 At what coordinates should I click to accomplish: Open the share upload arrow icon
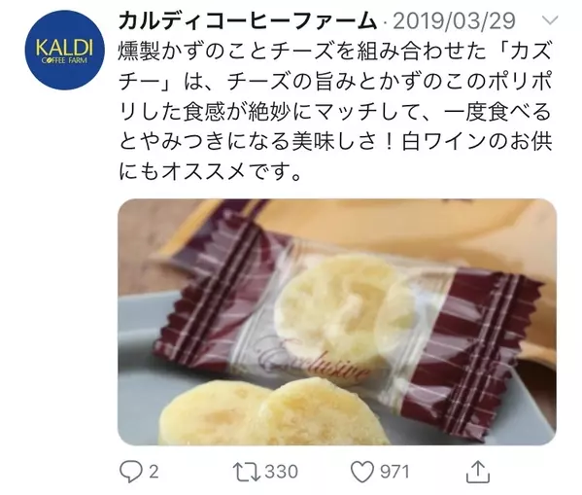[478, 472]
